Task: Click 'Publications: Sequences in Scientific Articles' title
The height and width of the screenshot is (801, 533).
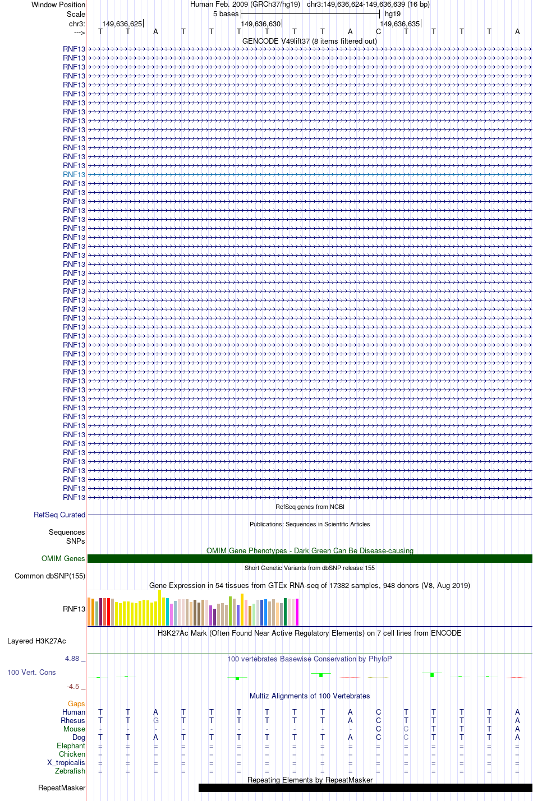Action: [x=310, y=524]
